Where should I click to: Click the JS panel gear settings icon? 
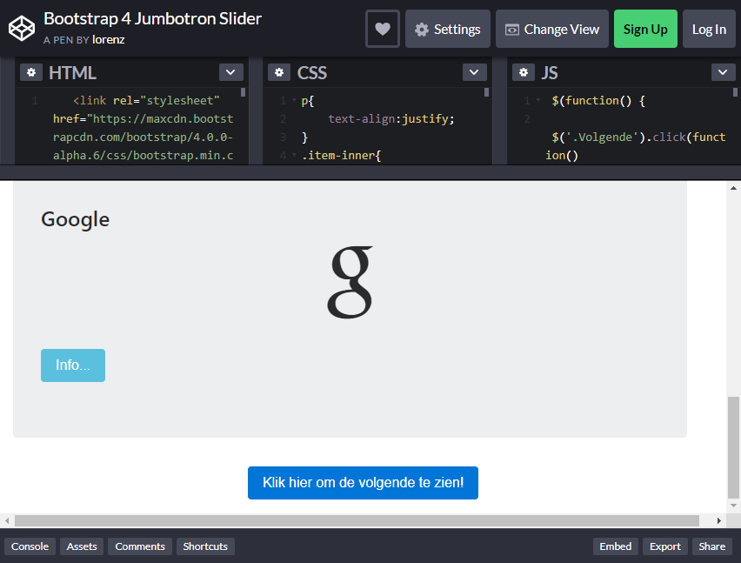click(524, 72)
